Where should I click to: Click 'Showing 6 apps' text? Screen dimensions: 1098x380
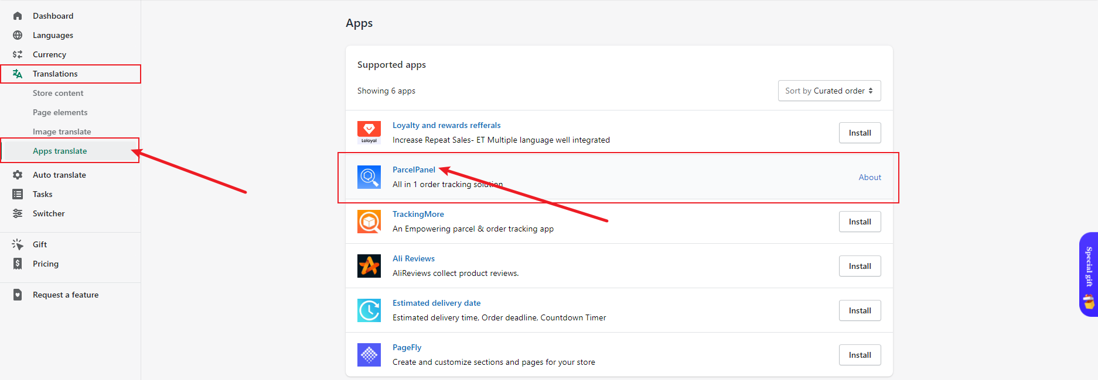[x=386, y=91]
